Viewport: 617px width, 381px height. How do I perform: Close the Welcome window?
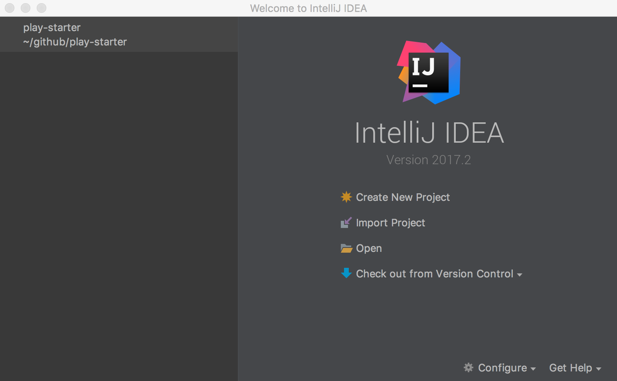pos(10,8)
